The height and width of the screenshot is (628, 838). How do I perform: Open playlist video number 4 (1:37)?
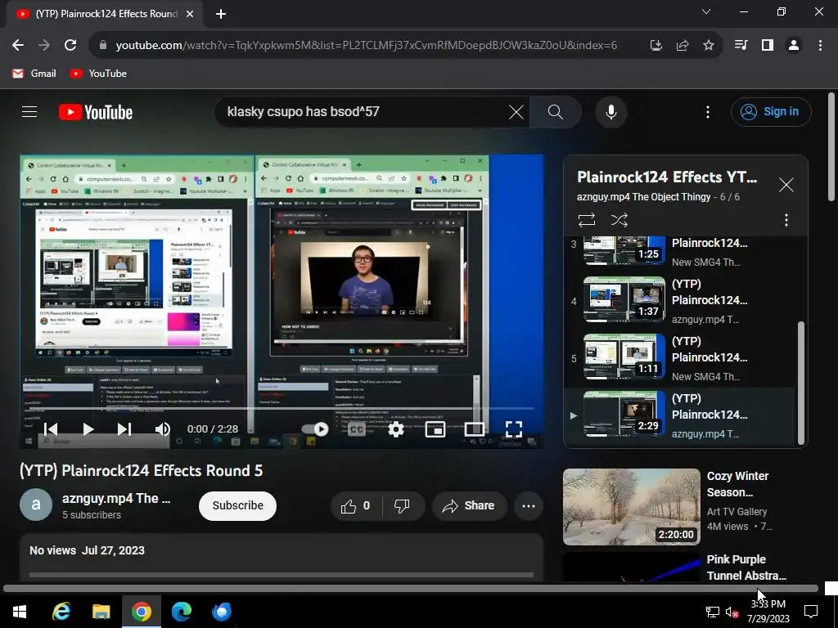(x=678, y=301)
